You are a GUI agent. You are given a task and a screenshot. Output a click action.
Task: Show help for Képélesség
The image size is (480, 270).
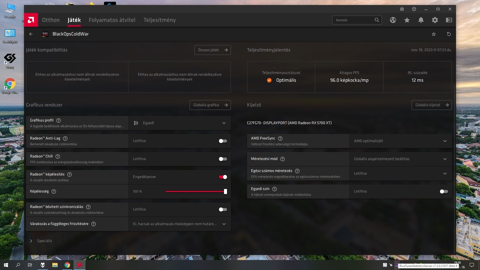tap(54, 191)
